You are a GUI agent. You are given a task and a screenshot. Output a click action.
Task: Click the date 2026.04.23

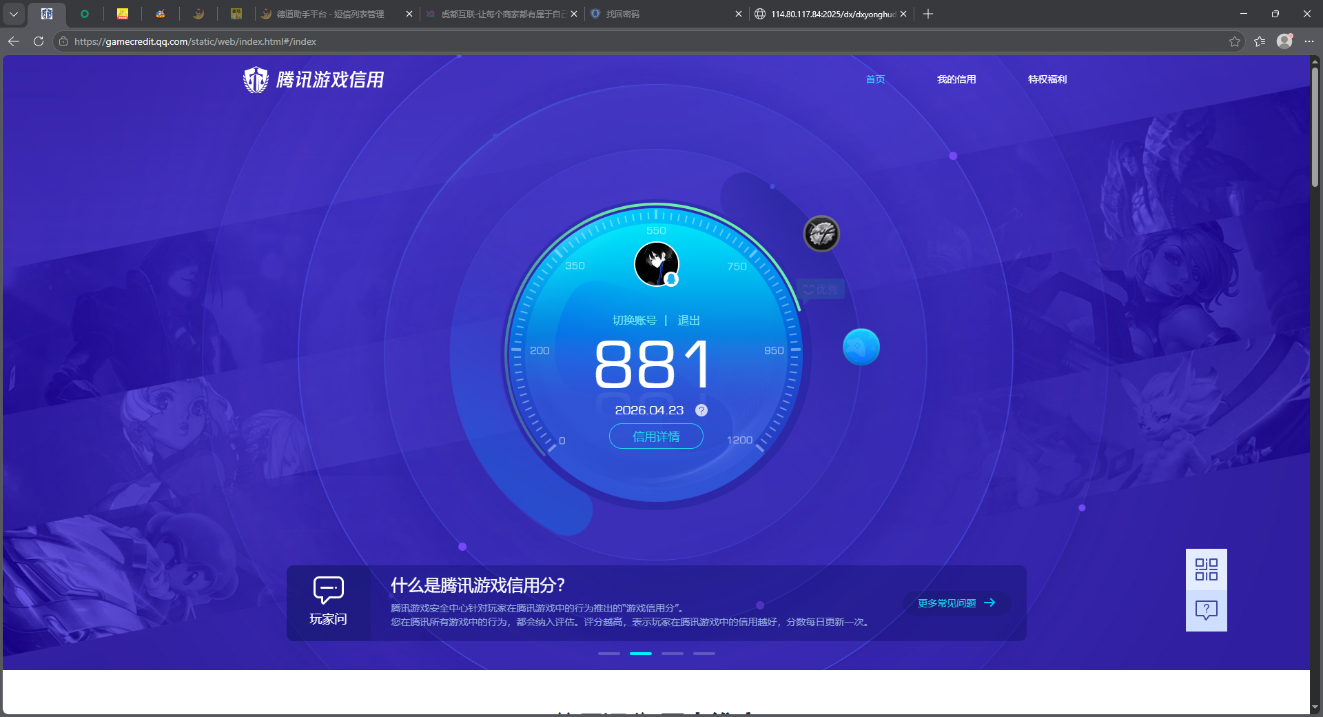click(x=649, y=410)
